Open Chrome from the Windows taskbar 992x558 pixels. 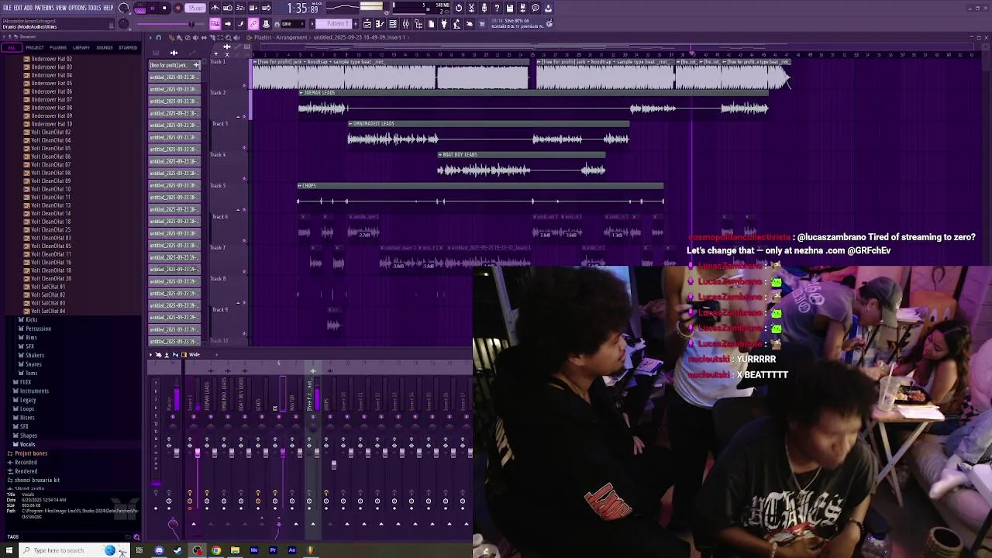(216, 550)
